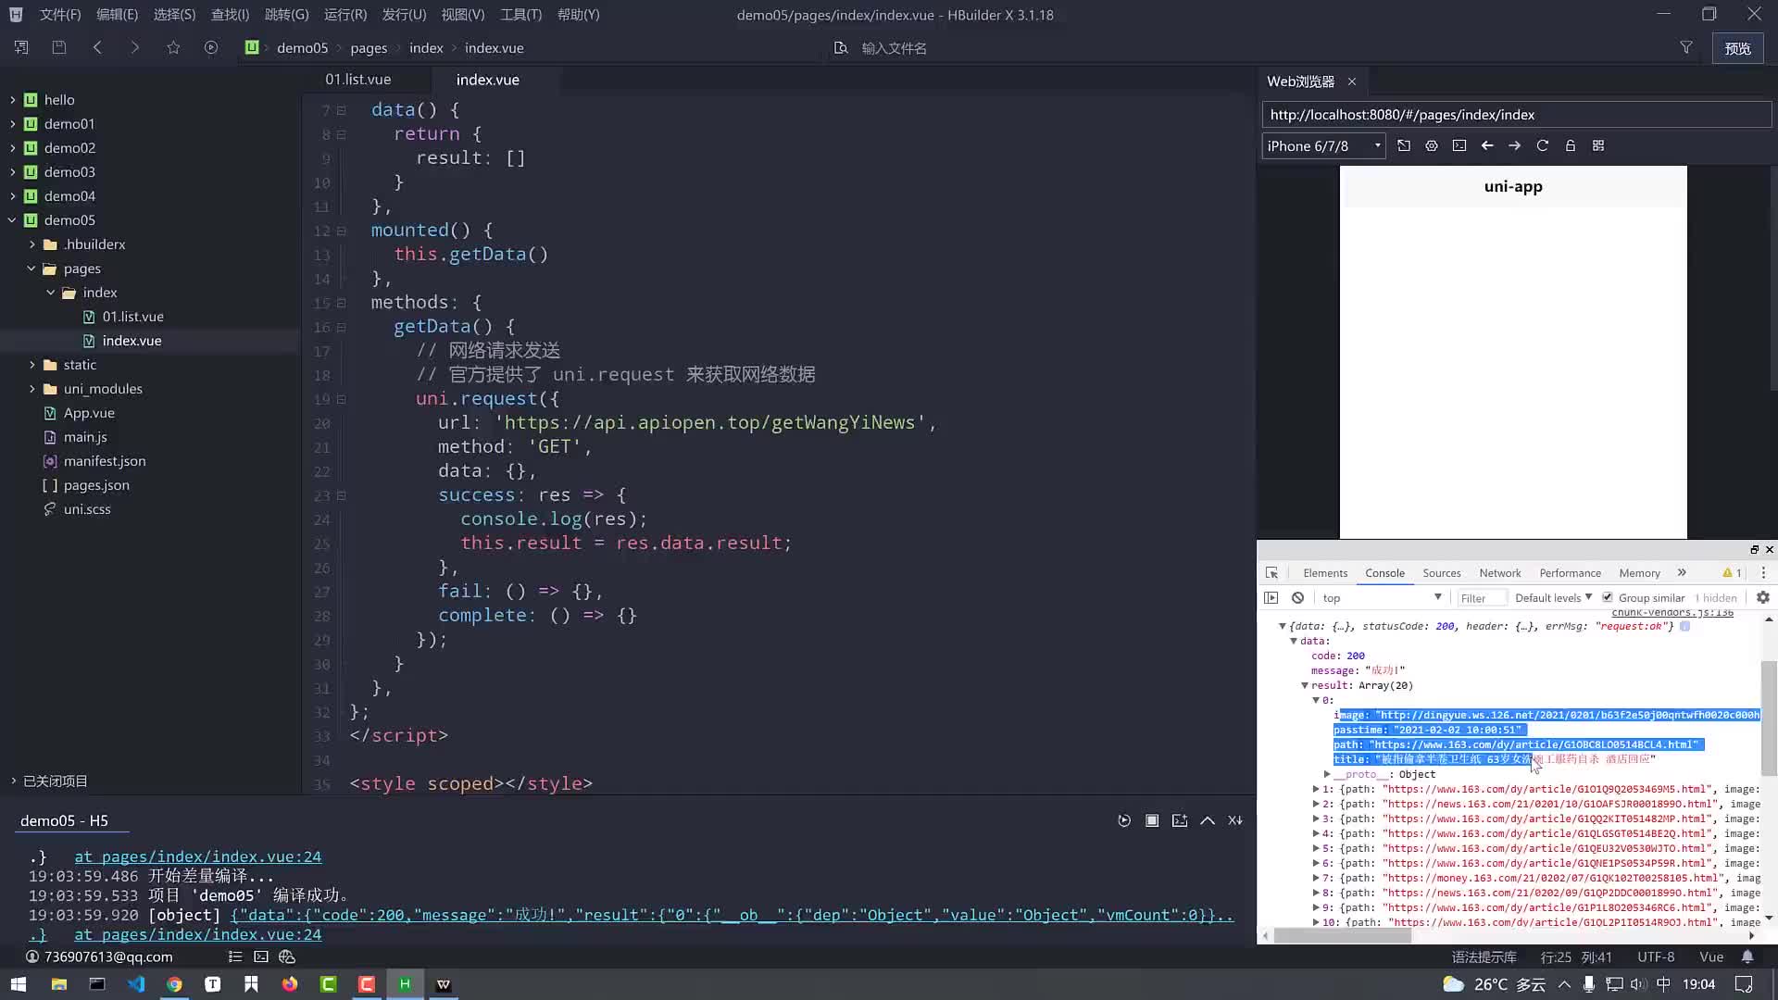Switch to the DevTools Network tab
Viewport: 1778px width, 1000px height.
tap(1500, 573)
